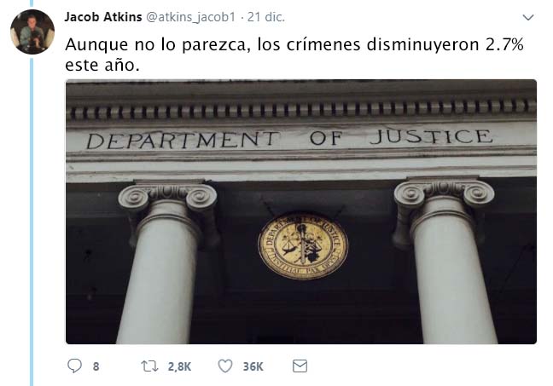The image size is (553, 386).
Task: Click the words este año.
Action: click(102, 65)
